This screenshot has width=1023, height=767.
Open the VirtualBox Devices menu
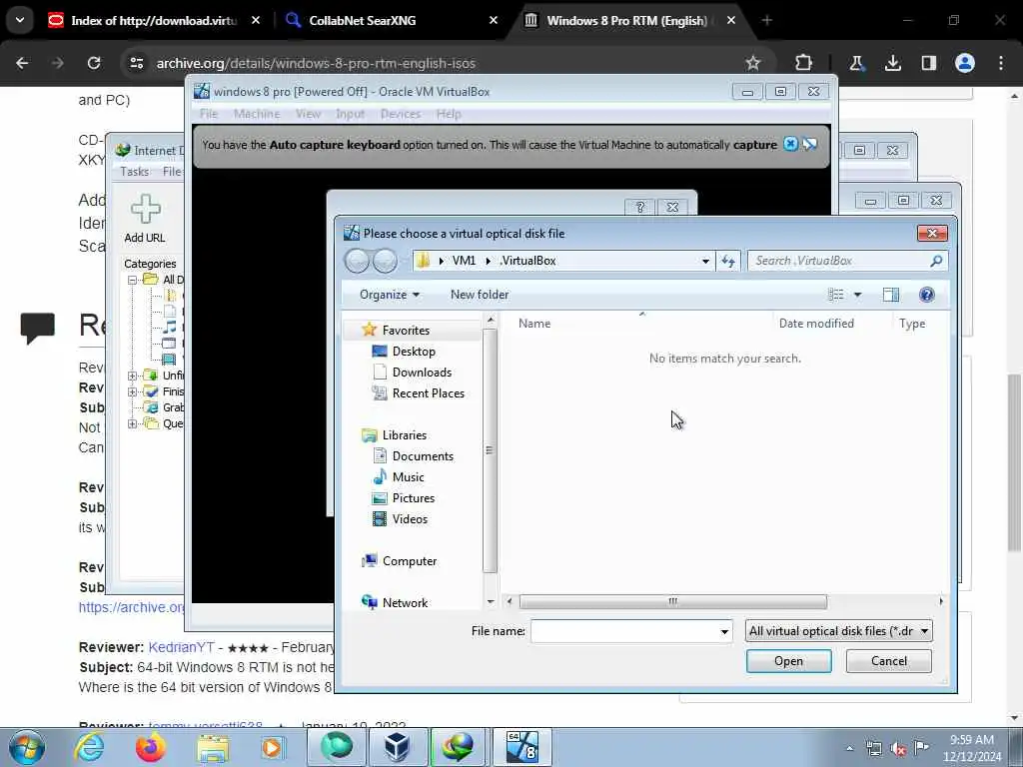(x=400, y=114)
